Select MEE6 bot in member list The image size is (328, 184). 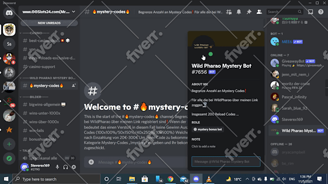297,42
